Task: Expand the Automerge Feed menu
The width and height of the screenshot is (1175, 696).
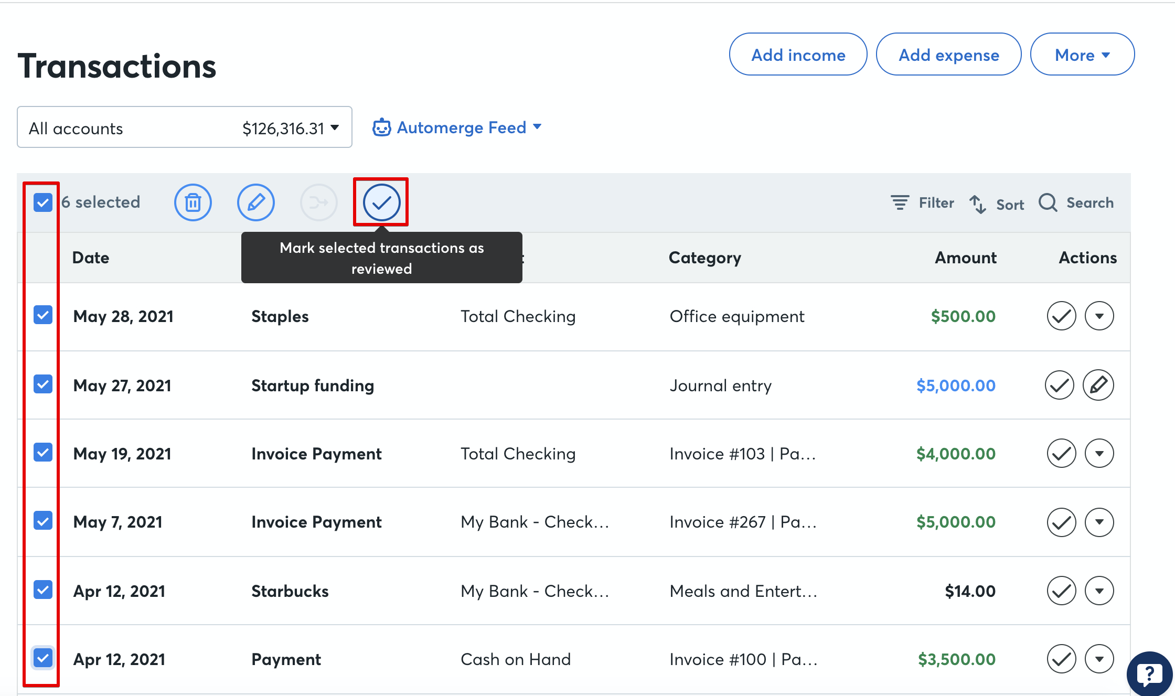Action: (457, 127)
